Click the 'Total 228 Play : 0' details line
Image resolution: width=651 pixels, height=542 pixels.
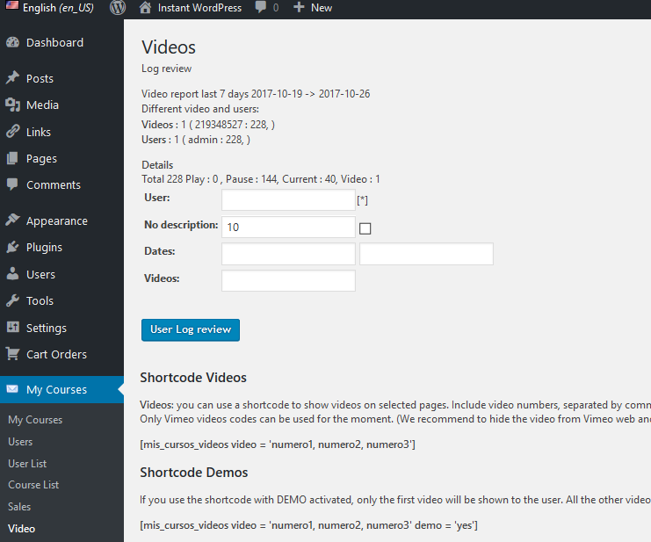pos(261,179)
